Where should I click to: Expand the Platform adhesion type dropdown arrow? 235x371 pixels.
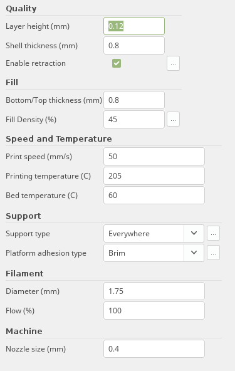[x=194, y=253]
